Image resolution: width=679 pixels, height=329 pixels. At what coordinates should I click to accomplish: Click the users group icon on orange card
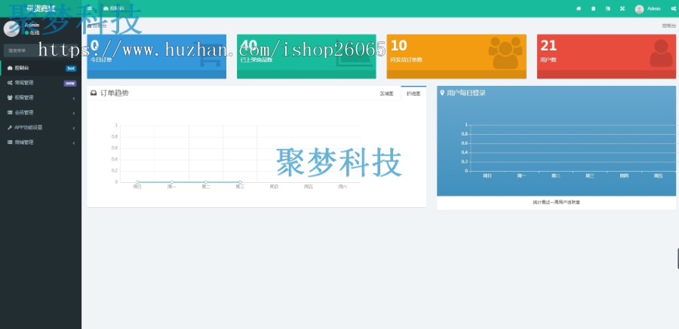(x=505, y=53)
